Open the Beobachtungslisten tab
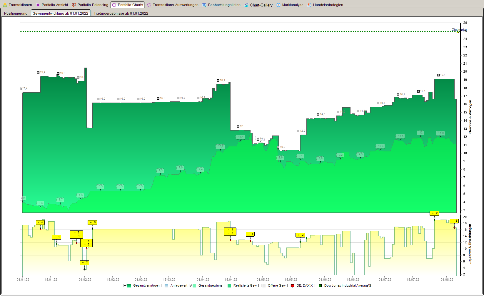484x296 pixels. pyautogui.click(x=221, y=5)
